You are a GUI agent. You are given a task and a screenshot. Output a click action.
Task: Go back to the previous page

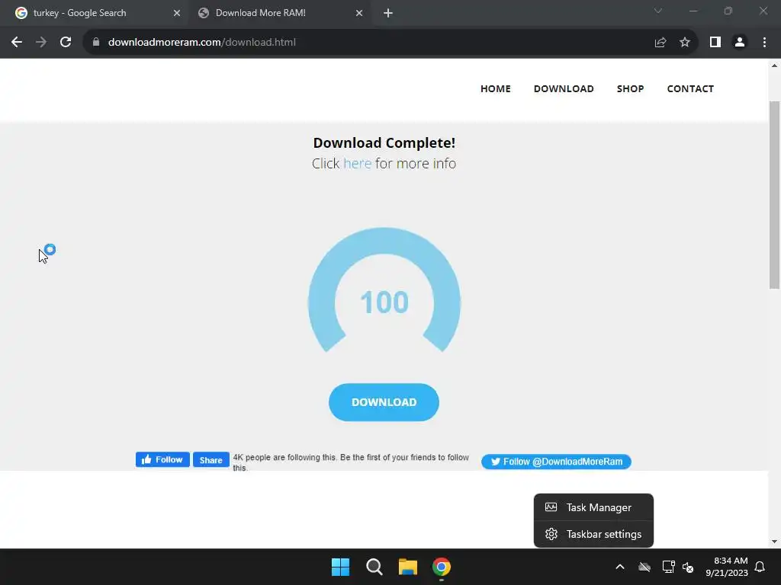coord(17,43)
